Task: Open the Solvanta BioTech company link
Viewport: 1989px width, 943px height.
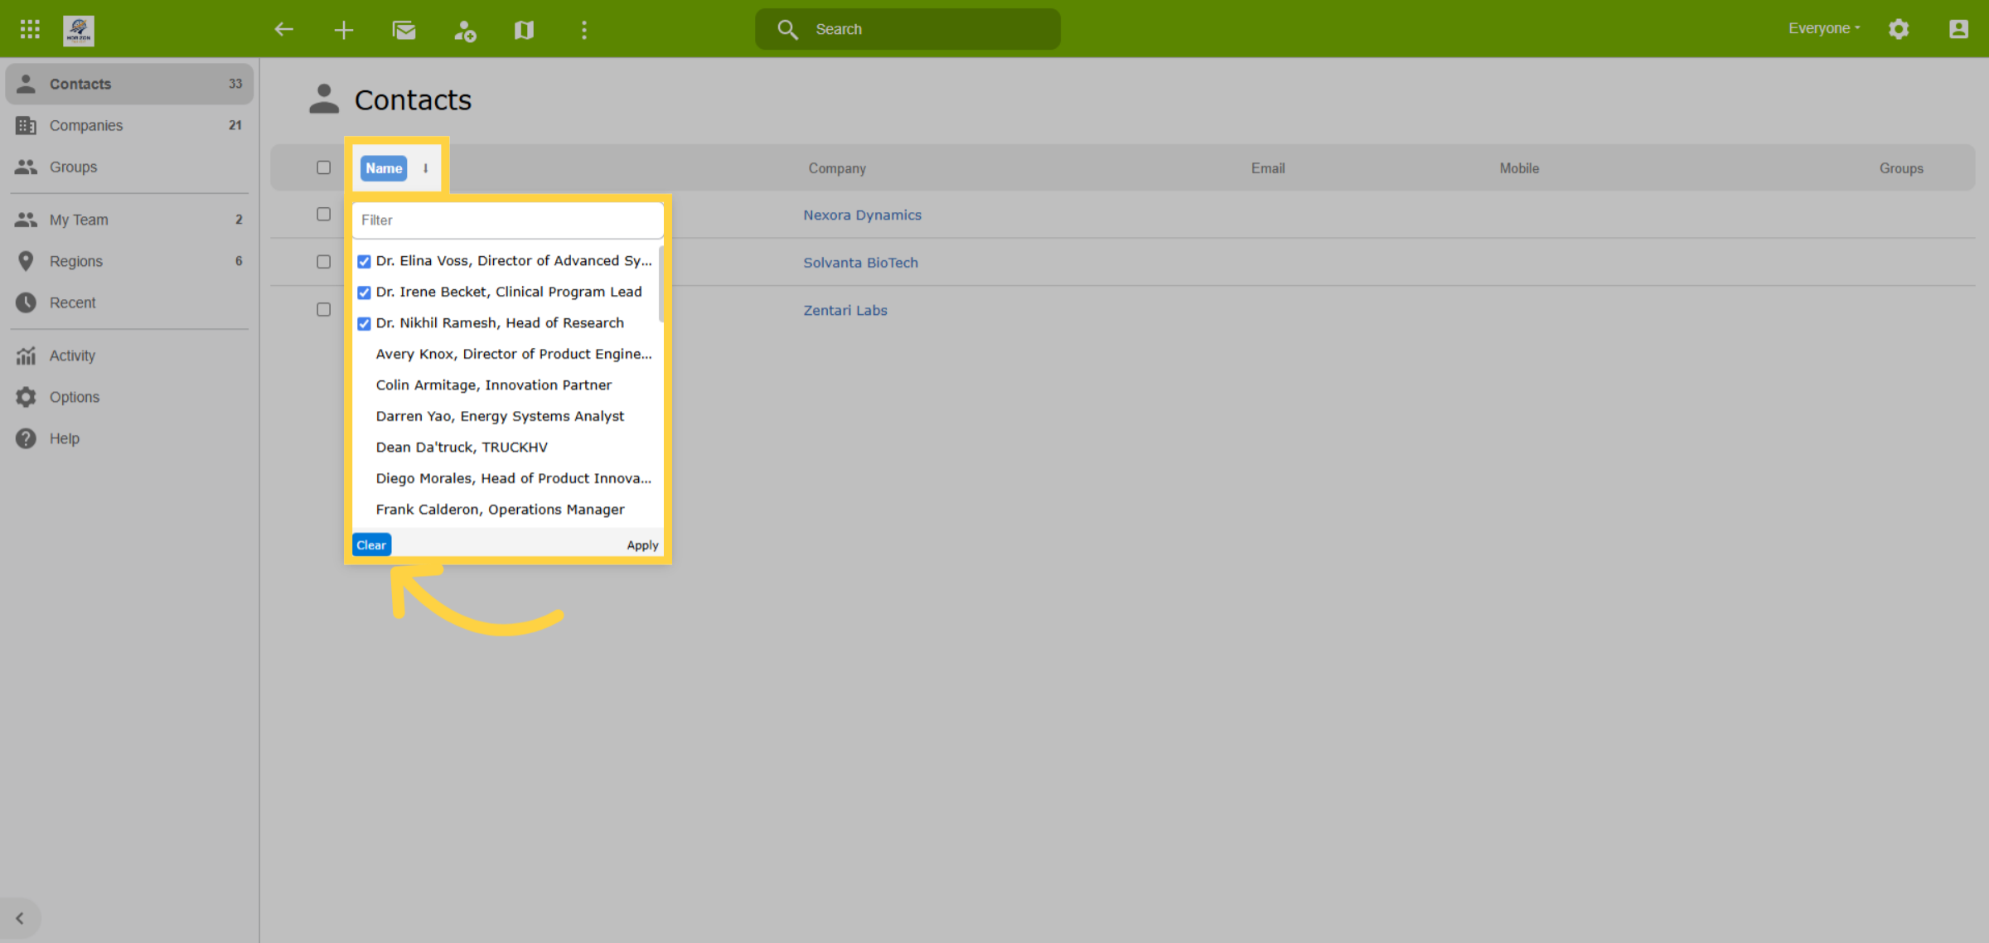Action: (860, 263)
